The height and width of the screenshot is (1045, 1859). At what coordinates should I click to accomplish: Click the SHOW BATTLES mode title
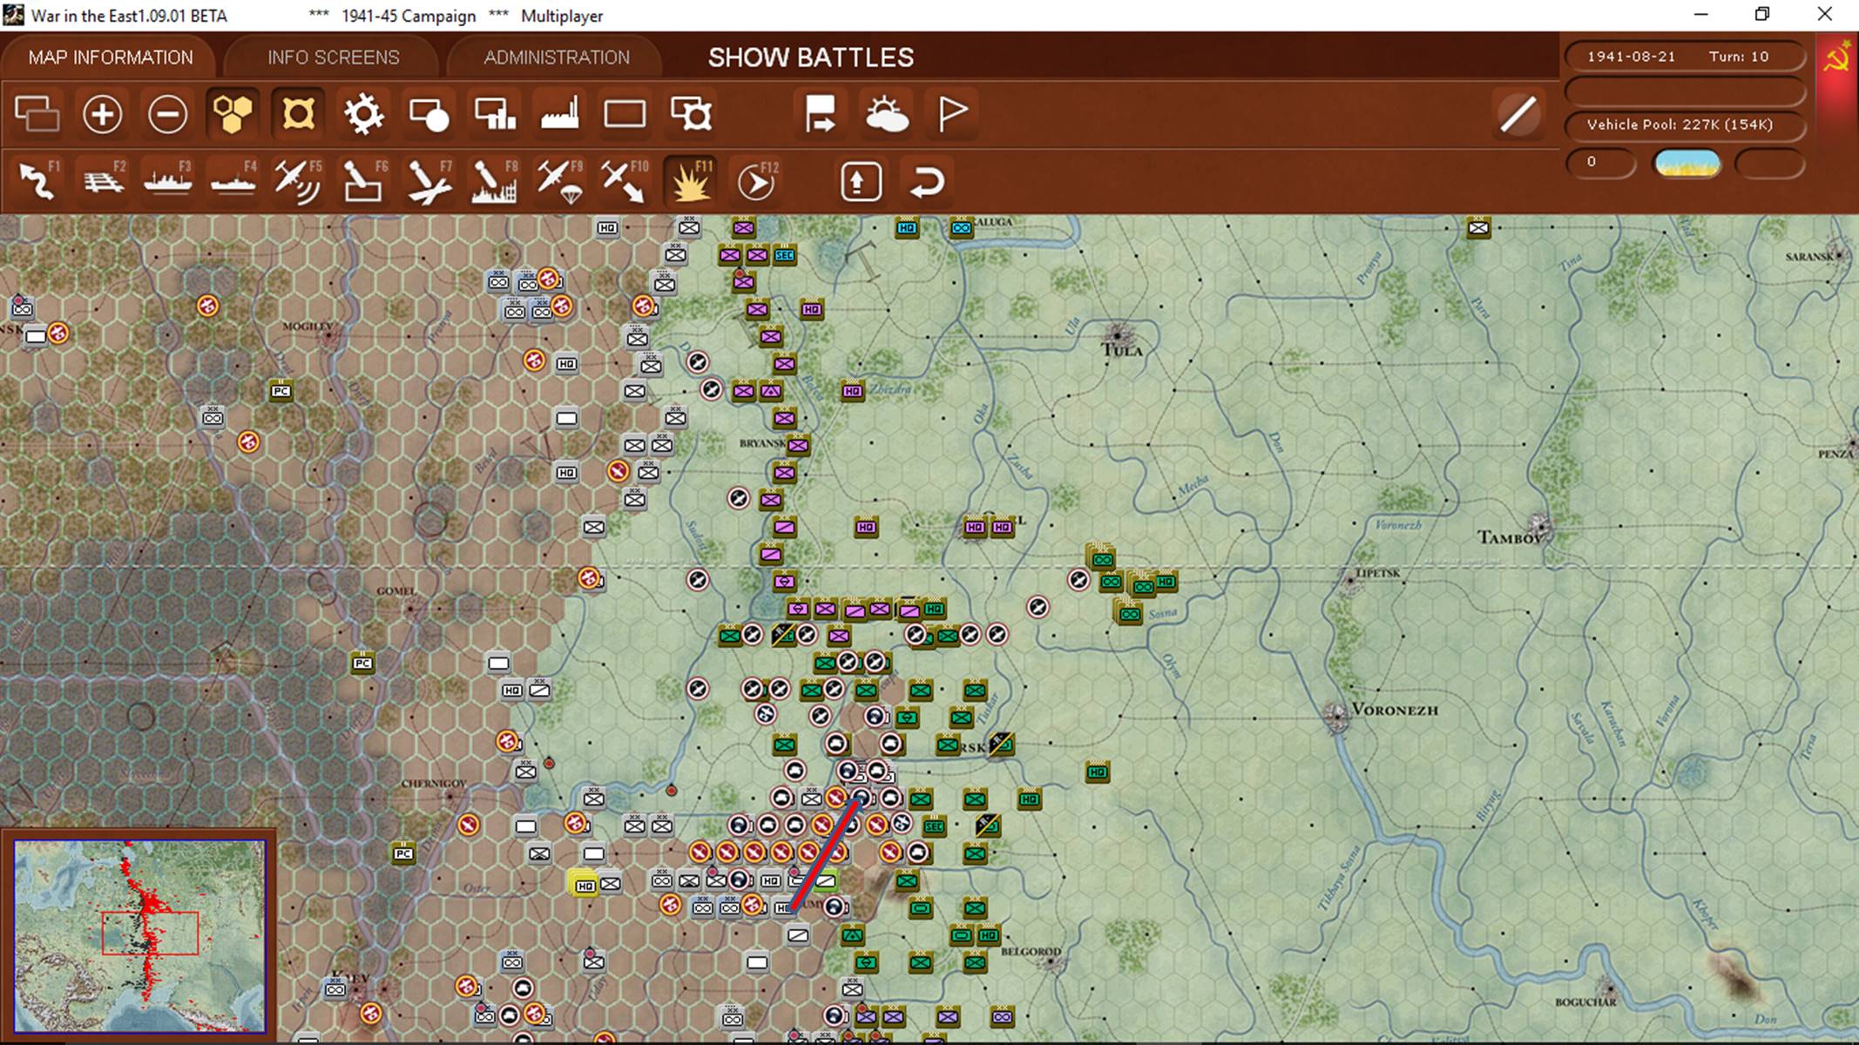(811, 57)
